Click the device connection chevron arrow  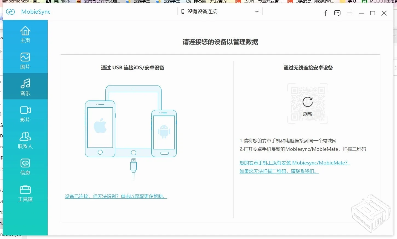pyautogui.click(x=257, y=11)
